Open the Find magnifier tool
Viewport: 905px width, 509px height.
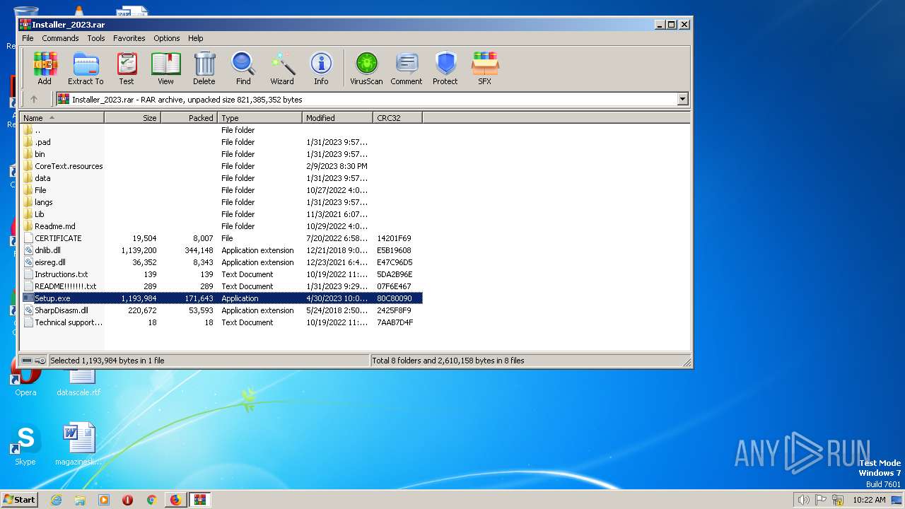pyautogui.click(x=243, y=69)
